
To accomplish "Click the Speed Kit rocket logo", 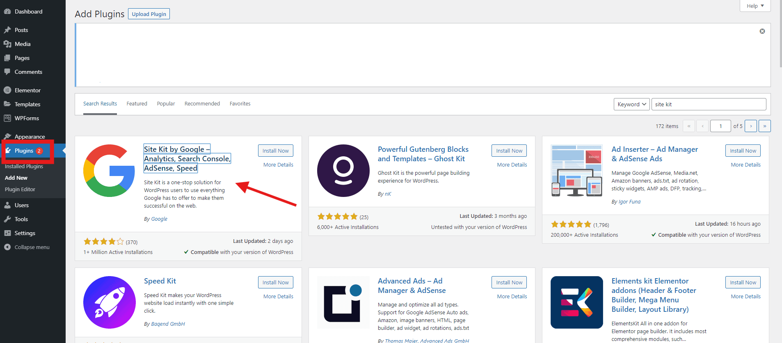I will coord(110,302).
